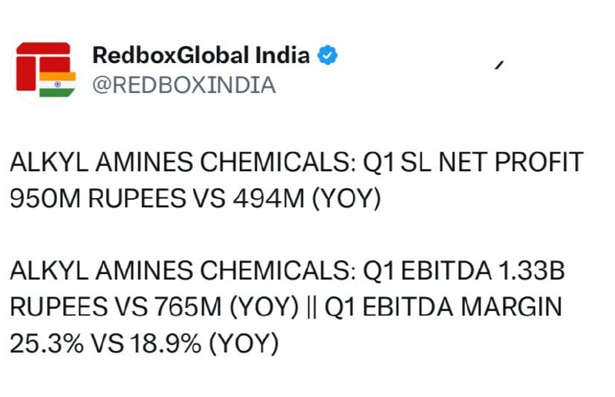
Task: Click ALKYL AMINES CHEMICALS in the EBITDA paragraph
Action: [x=183, y=270]
